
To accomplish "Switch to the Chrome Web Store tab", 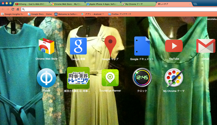I will (x=68, y=4).
